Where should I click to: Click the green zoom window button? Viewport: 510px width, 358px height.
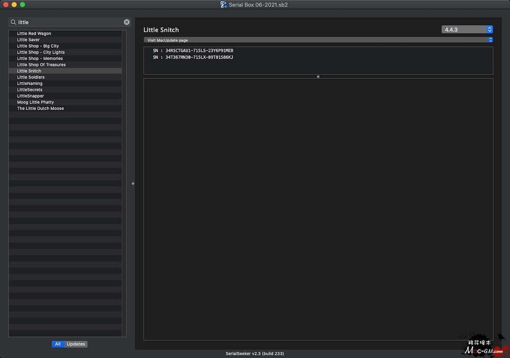(x=22, y=5)
